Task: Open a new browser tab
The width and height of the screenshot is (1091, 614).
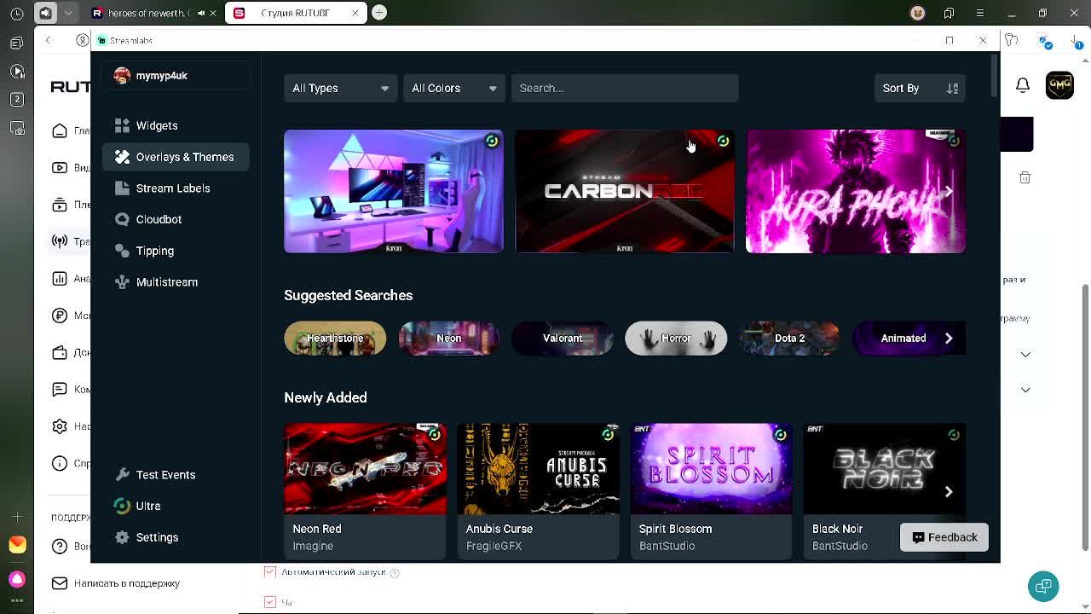Action: [x=379, y=12]
